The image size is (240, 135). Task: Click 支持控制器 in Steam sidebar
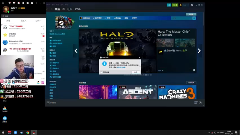click(56, 77)
